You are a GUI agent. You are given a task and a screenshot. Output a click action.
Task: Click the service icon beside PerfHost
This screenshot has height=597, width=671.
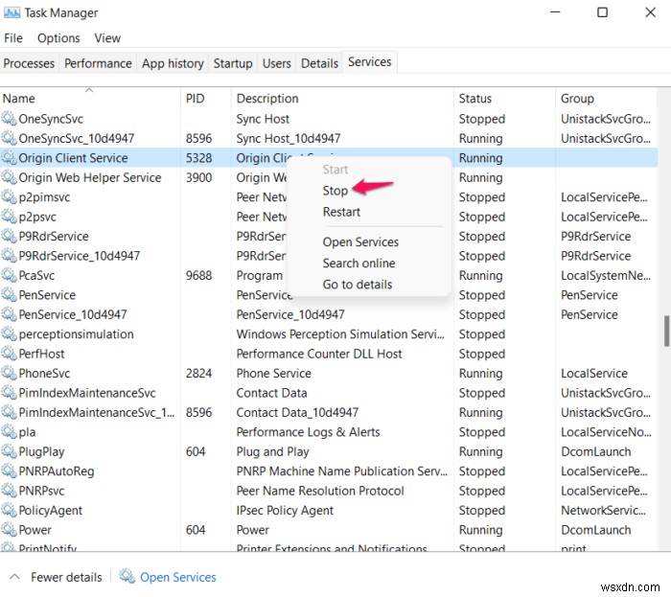9,354
